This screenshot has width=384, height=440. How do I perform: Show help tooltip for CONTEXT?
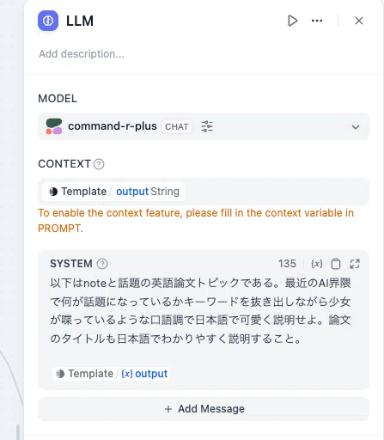click(99, 164)
